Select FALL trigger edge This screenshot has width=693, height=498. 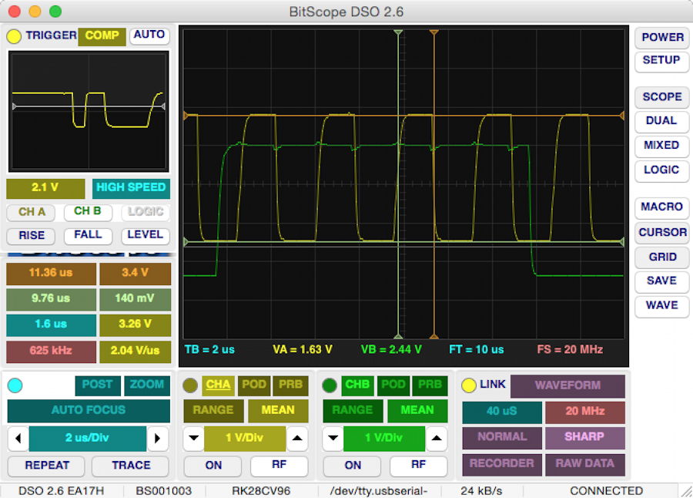(x=88, y=235)
